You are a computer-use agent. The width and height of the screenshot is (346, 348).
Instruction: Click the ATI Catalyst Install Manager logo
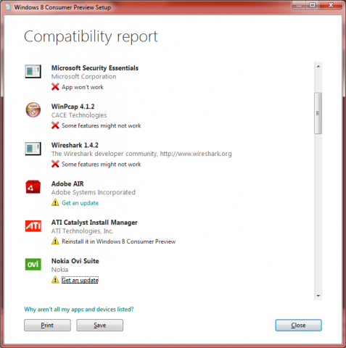coord(33,226)
